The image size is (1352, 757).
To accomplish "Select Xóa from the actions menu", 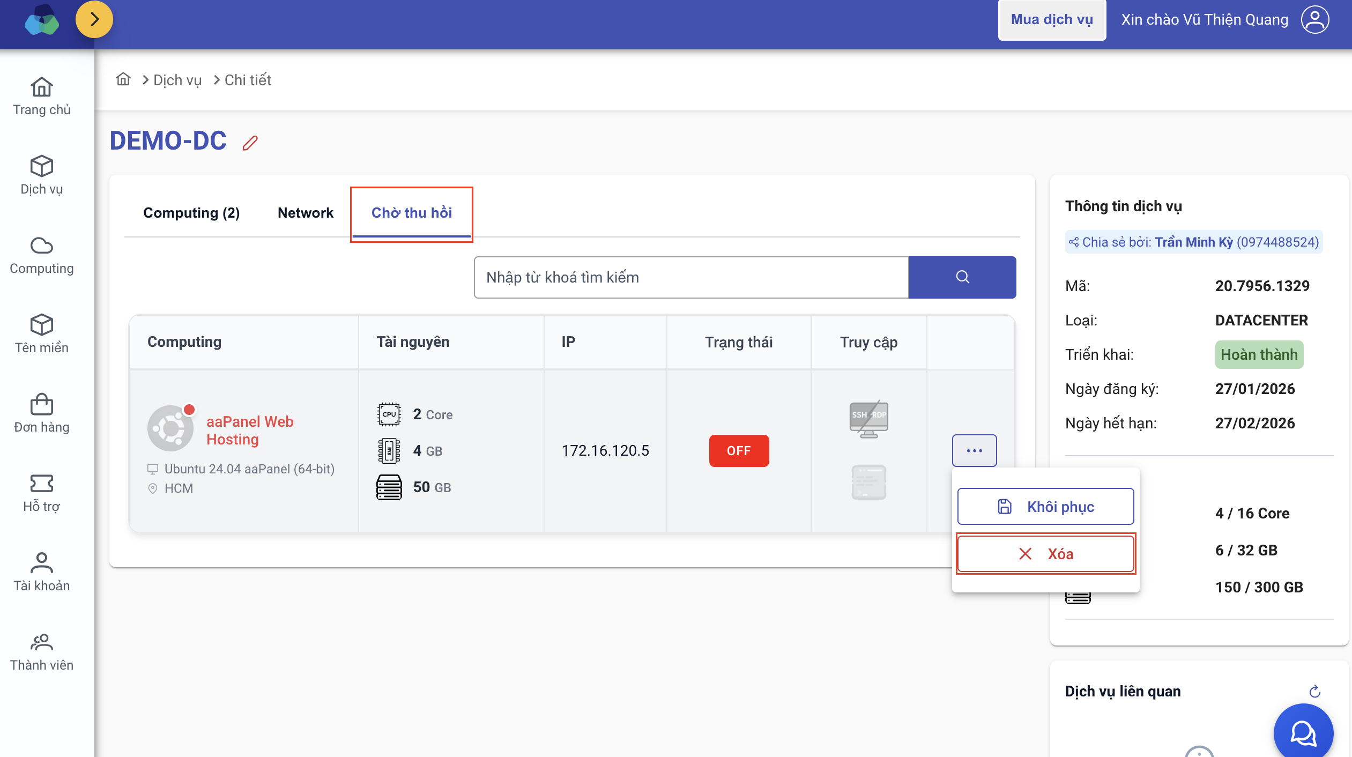I will coord(1045,554).
